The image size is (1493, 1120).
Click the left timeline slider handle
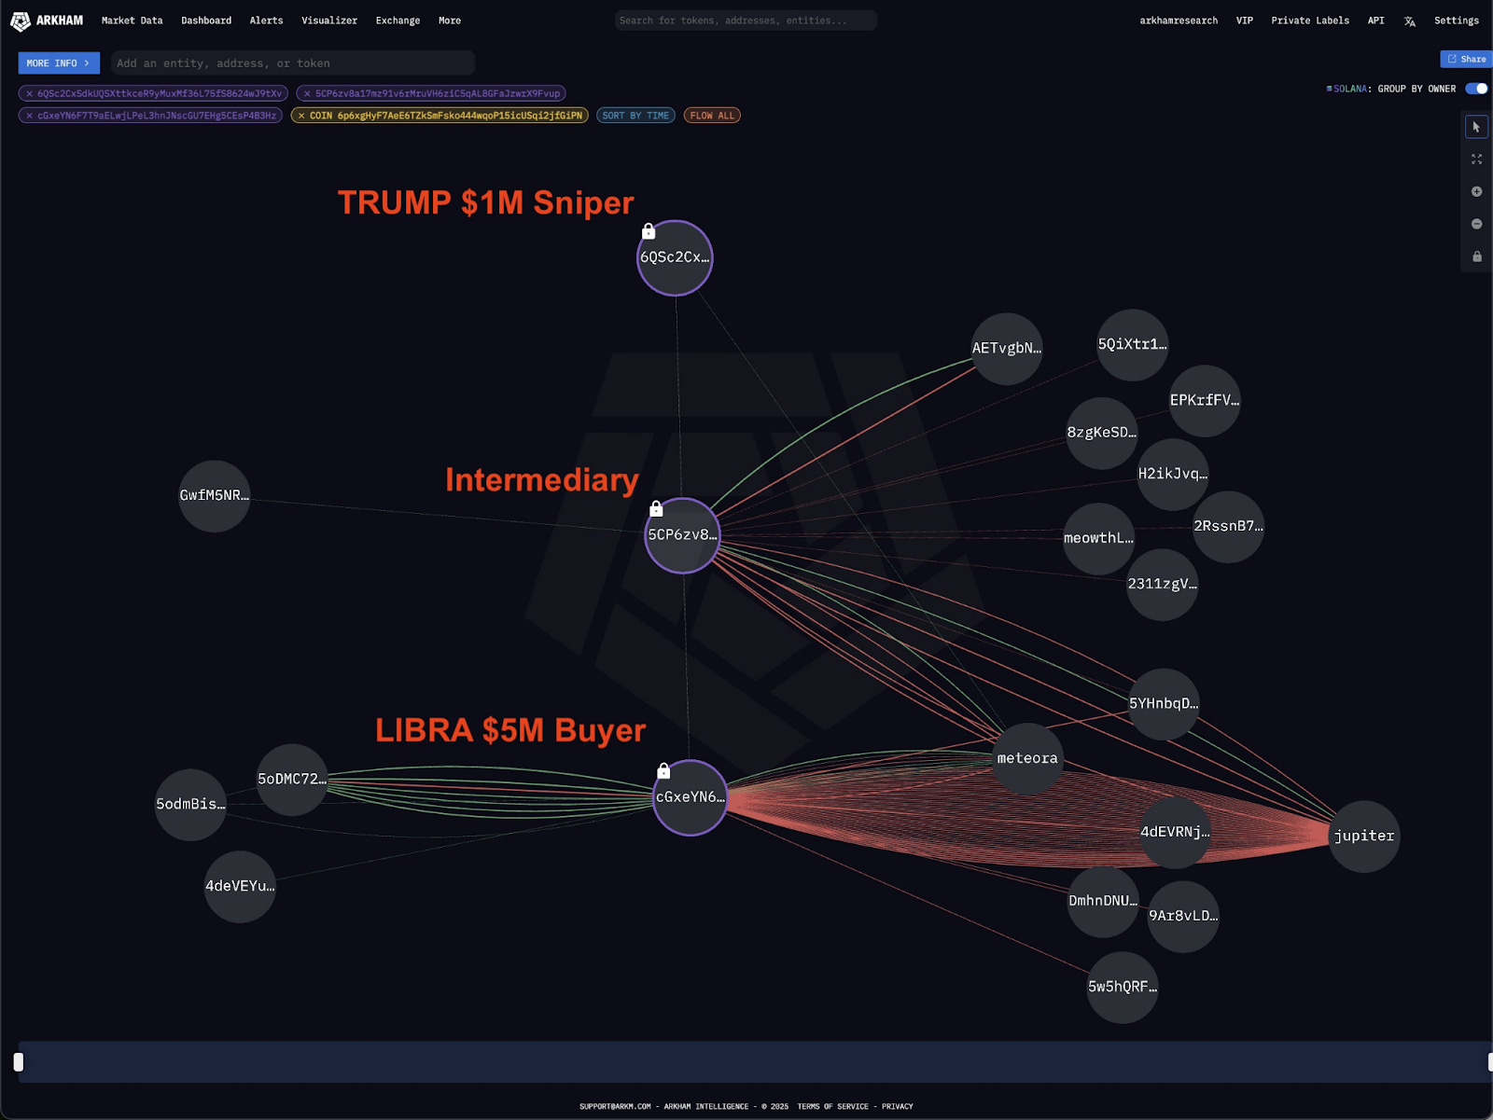pyautogui.click(x=18, y=1061)
